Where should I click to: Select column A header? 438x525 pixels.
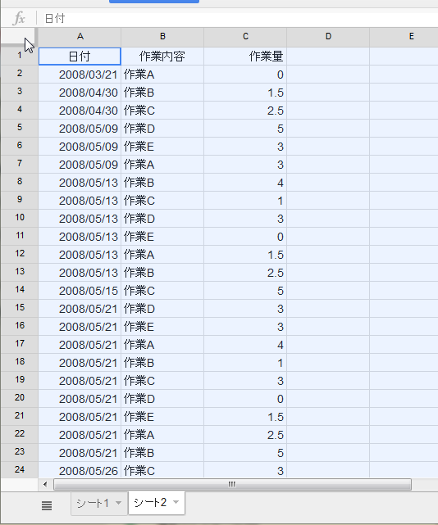click(x=80, y=37)
